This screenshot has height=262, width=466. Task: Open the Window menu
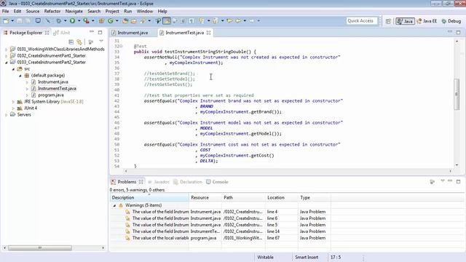(145, 12)
